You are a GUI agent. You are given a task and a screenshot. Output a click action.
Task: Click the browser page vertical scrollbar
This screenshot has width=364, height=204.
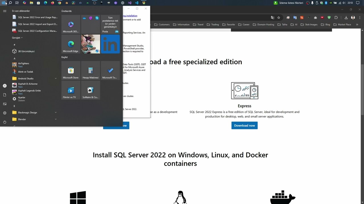(x=362, y=89)
